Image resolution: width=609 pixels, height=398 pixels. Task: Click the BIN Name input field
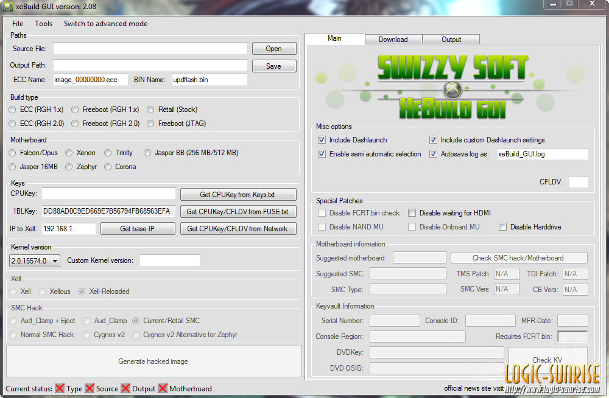209,80
